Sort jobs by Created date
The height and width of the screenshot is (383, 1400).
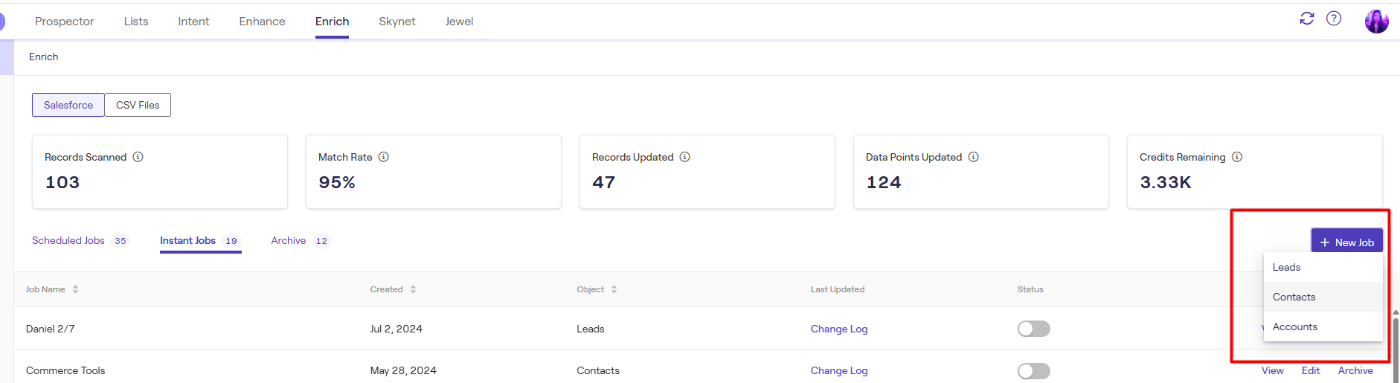coord(413,289)
